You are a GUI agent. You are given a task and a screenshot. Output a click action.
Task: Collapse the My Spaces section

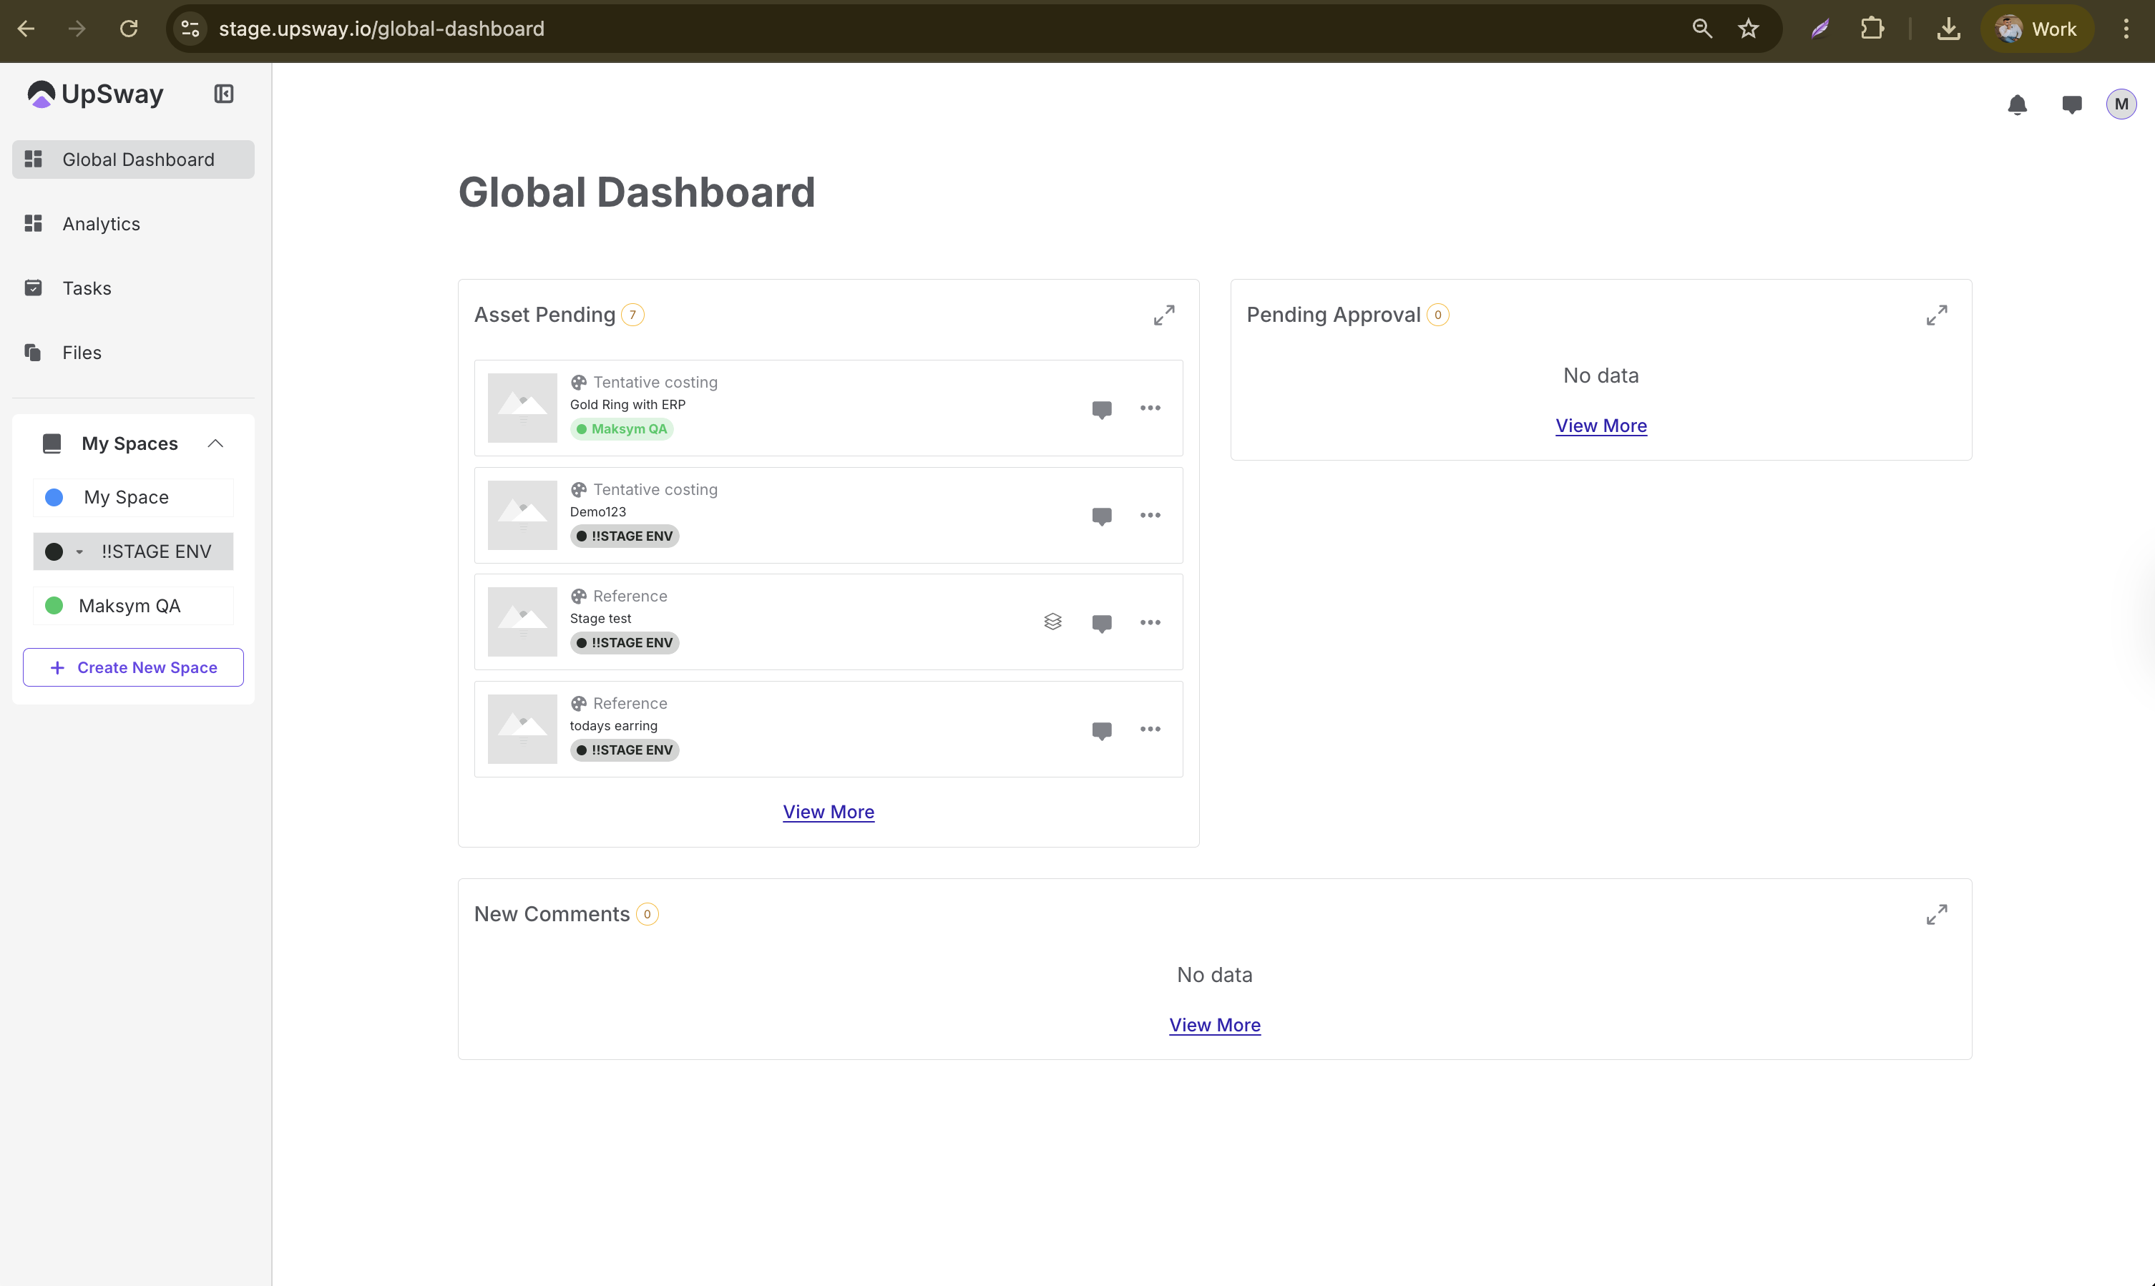coord(216,443)
